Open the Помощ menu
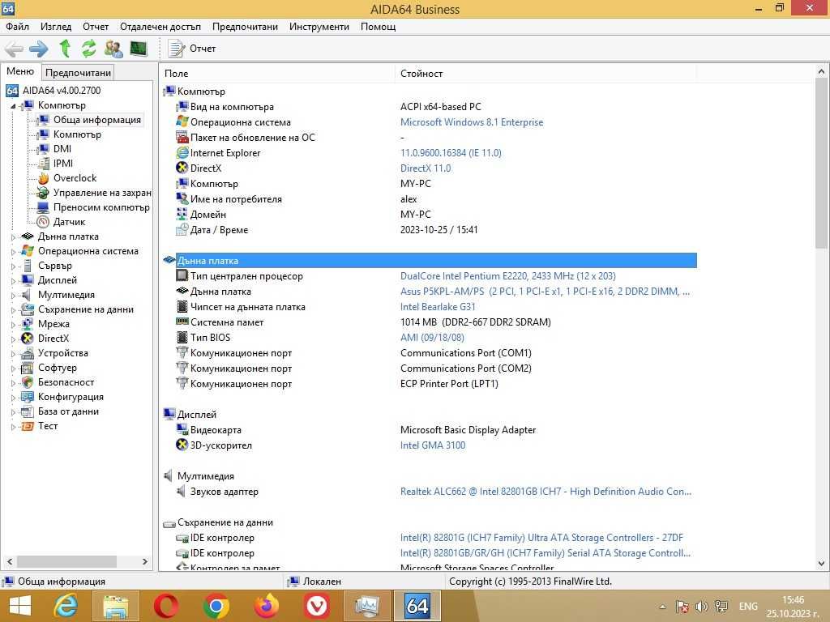 [378, 27]
